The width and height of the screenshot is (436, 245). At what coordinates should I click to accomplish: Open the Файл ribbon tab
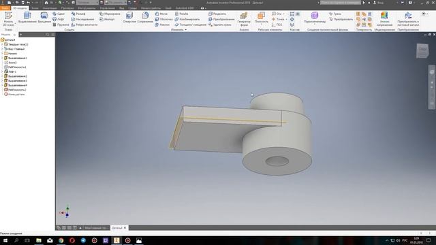[x=5, y=8]
